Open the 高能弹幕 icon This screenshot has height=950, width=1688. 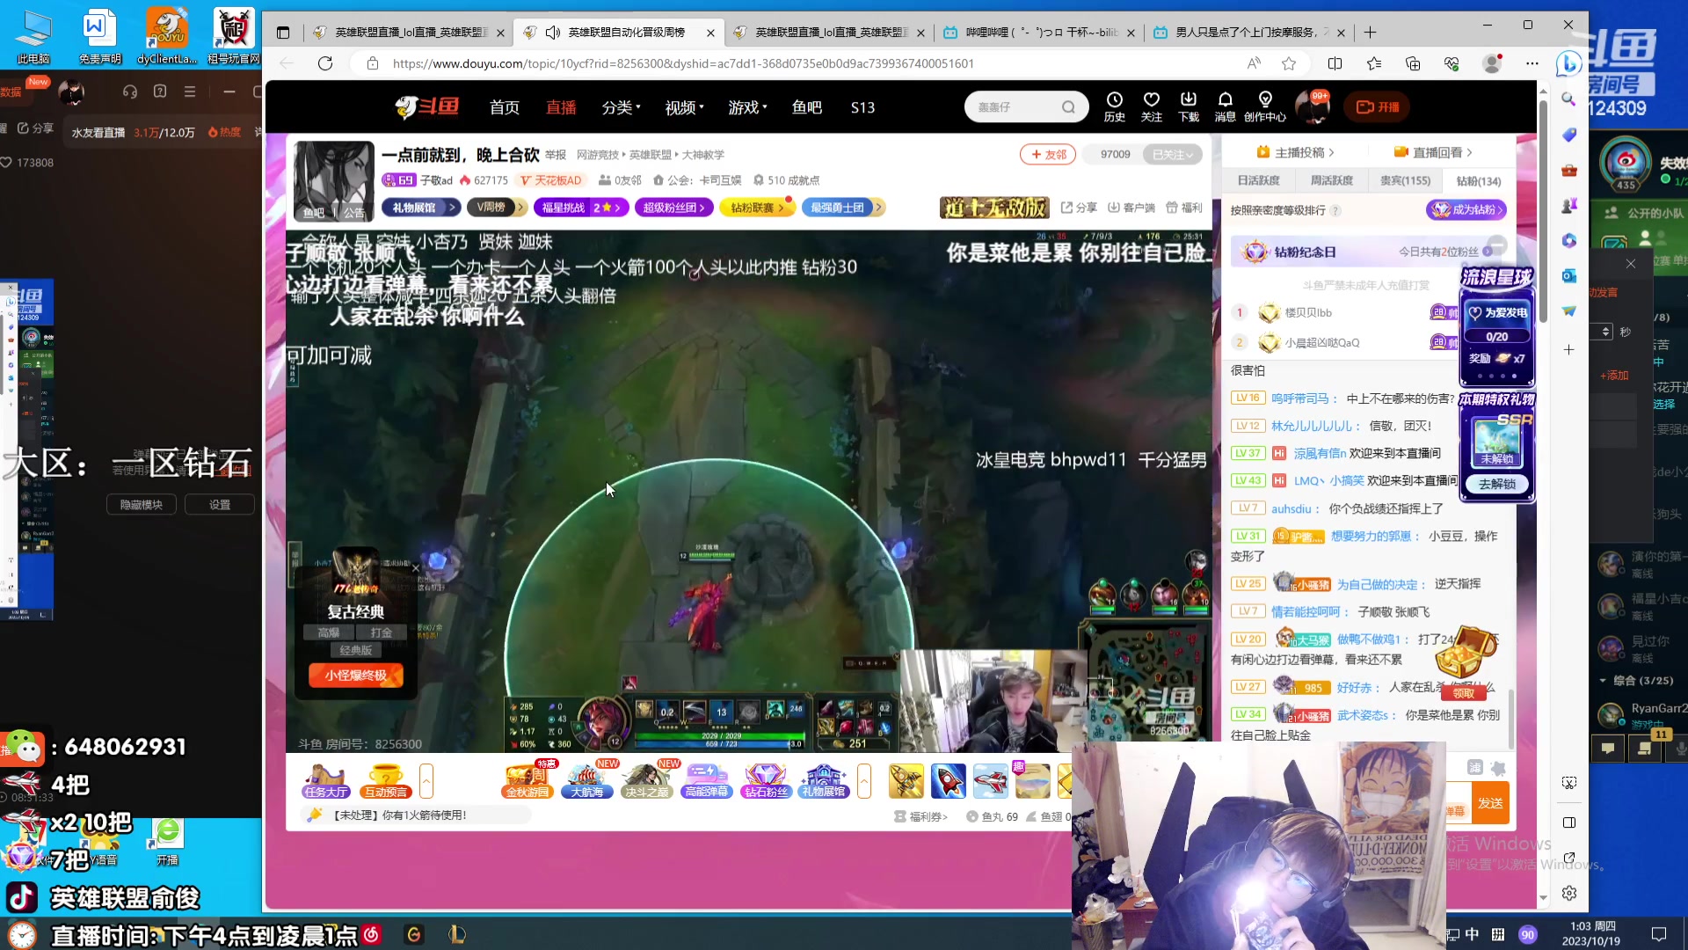tap(706, 781)
